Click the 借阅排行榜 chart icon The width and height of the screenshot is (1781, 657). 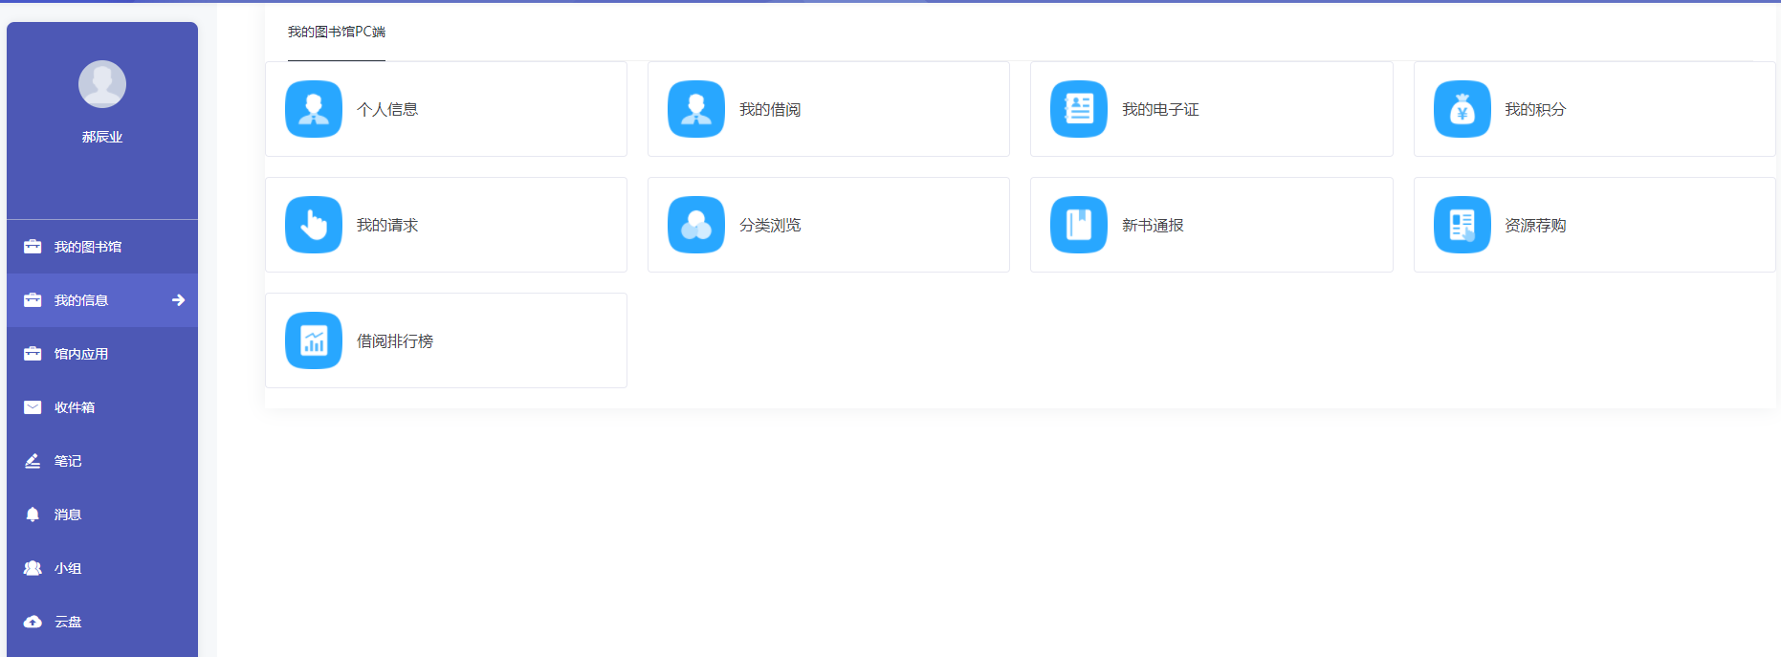tap(314, 340)
